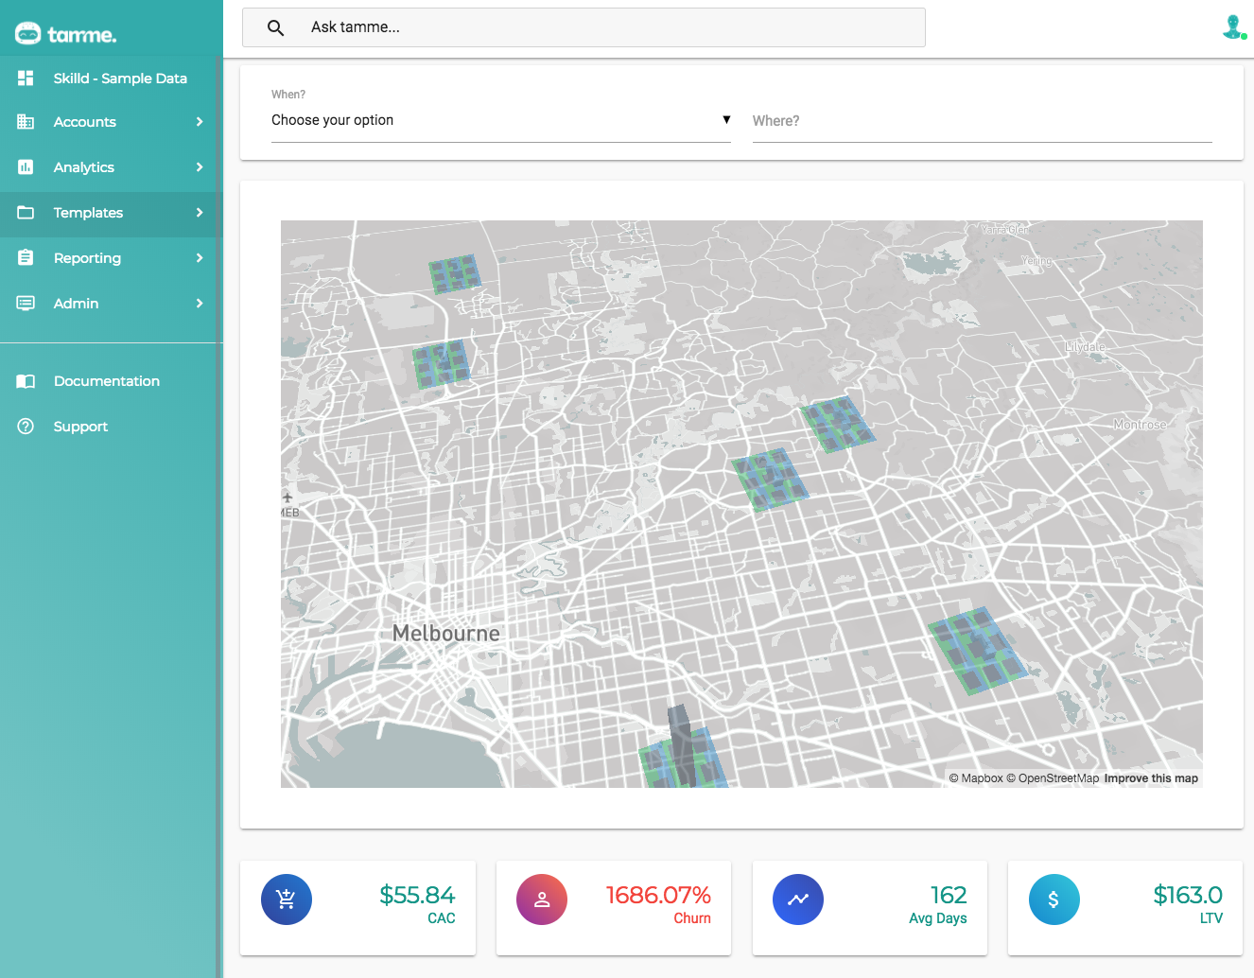Click the Admin message icon
This screenshot has width=1254, height=978.
tap(26, 304)
